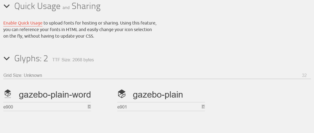Click the gazebo-plain-word glyph icon

coord(8,94)
